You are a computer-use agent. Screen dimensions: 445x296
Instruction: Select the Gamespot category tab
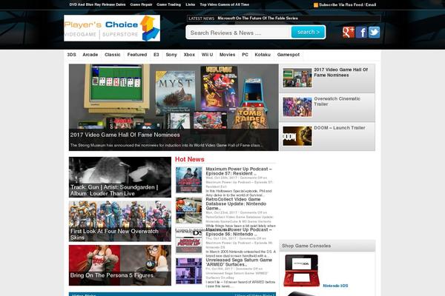289,55
